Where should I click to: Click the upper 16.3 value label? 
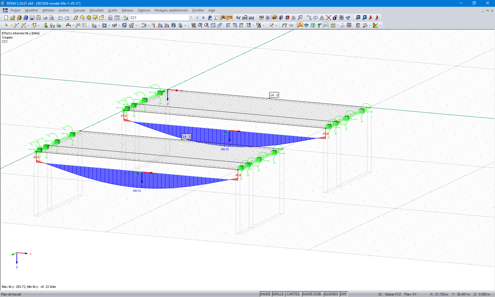point(274,95)
